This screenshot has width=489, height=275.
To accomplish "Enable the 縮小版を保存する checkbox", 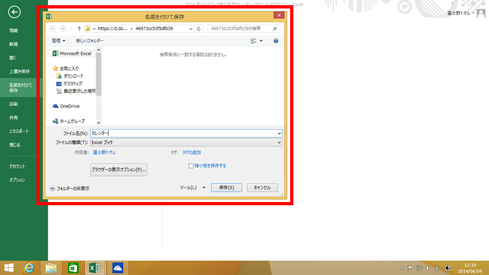I will click(x=190, y=166).
